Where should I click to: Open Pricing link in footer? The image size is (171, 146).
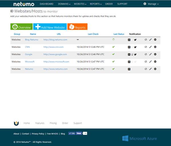pyautogui.click(x=53, y=123)
